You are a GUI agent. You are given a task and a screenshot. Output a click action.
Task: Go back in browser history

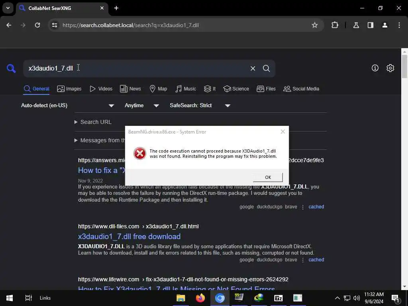coord(9,25)
